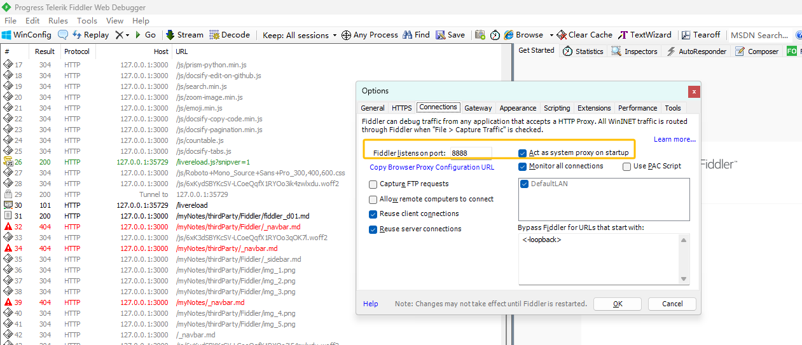Open the WinConfig tool
802x345 pixels.
(x=26, y=35)
